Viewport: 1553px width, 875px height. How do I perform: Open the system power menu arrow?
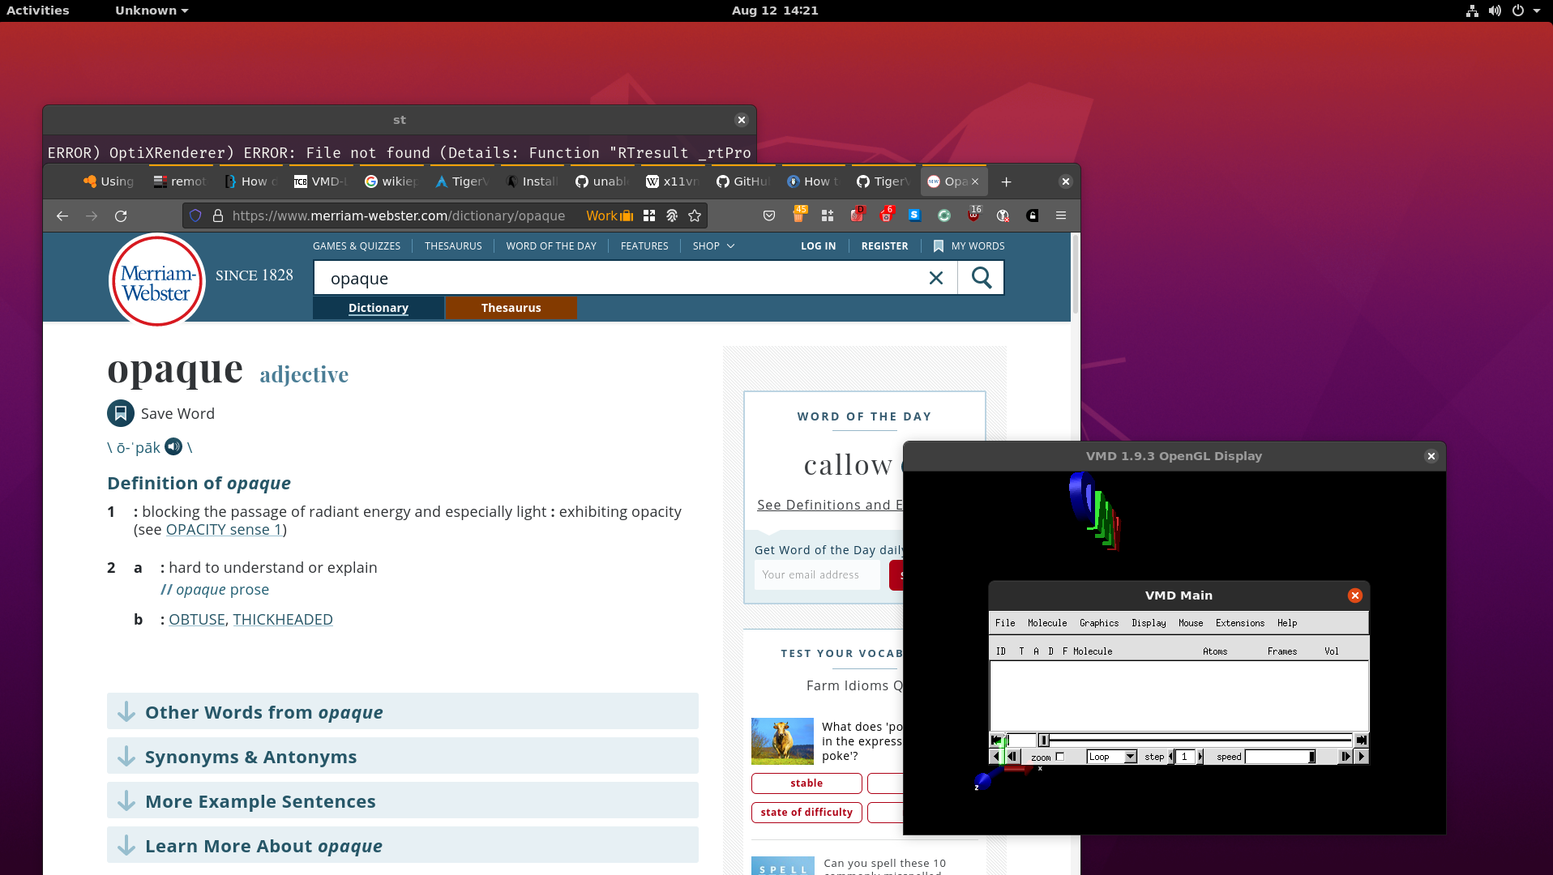[x=1537, y=11]
